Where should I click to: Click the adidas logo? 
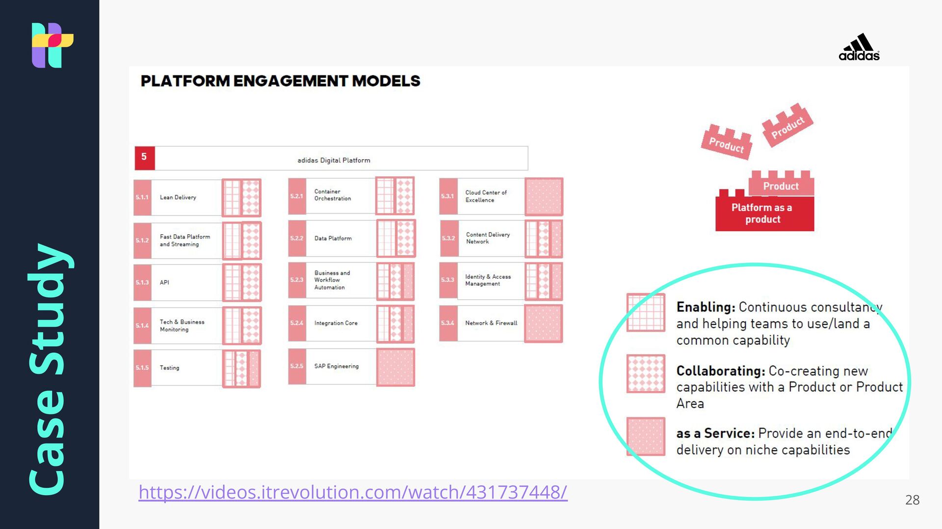[859, 47]
